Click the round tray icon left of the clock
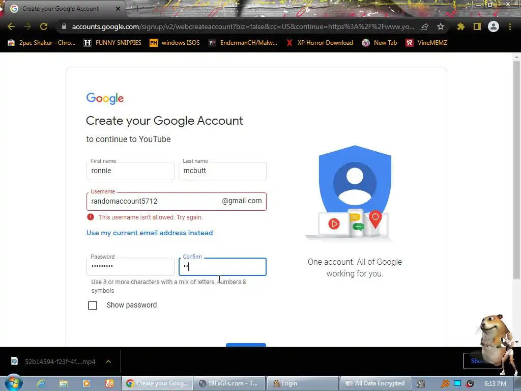The width and height of the screenshot is (521, 391). (470, 384)
